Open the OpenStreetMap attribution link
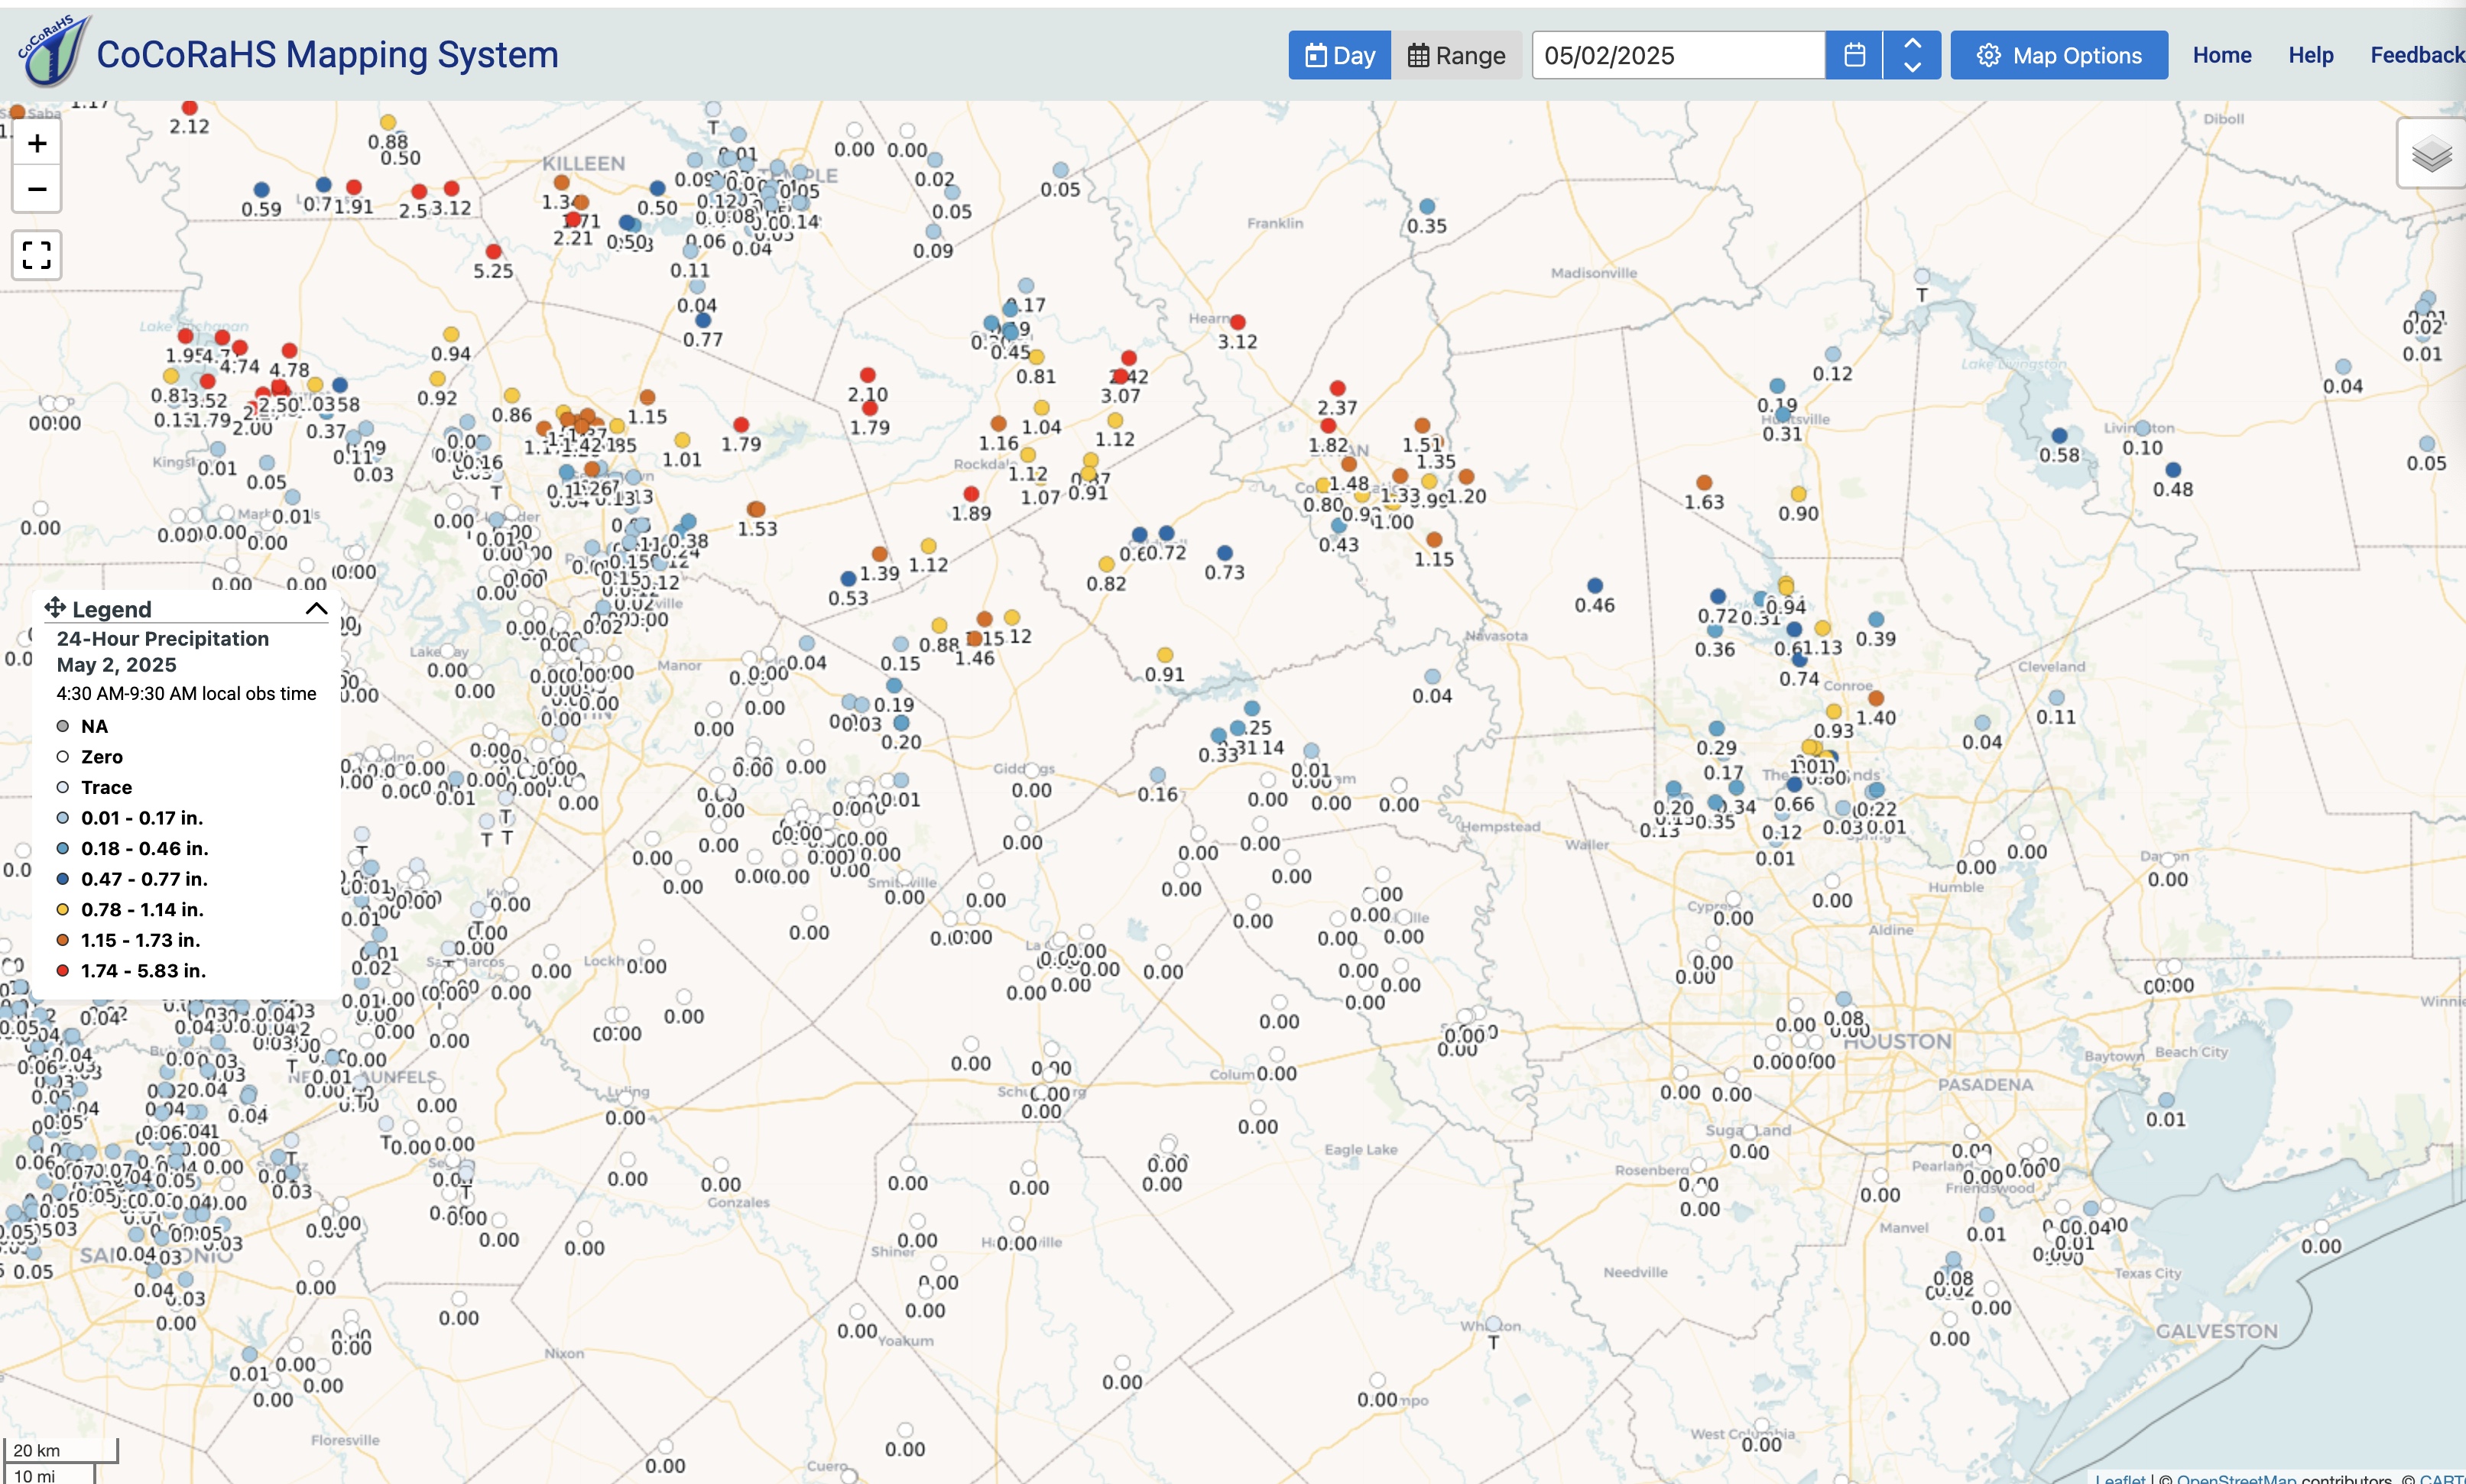 pyautogui.click(x=2235, y=1478)
